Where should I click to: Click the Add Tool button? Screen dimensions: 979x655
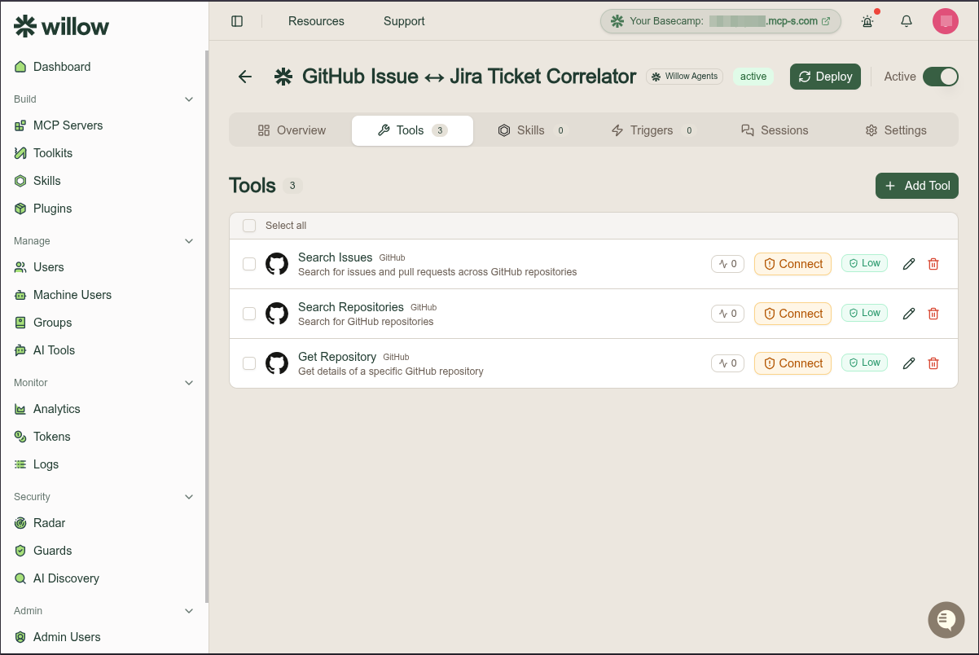point(917,186)
